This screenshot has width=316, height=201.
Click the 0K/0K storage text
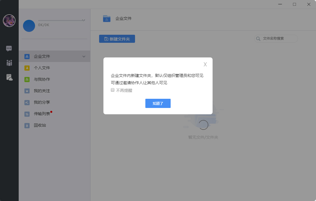point(44,25)
